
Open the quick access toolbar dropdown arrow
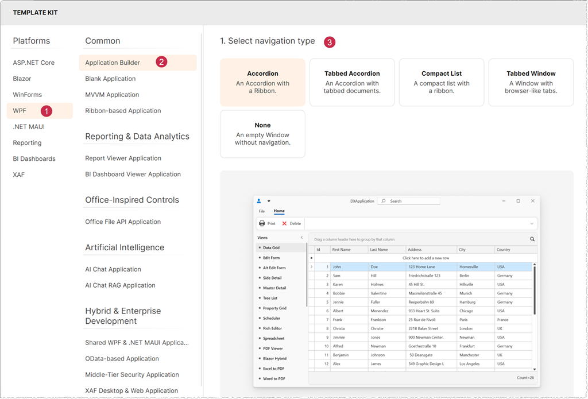(x=269, y=201)
